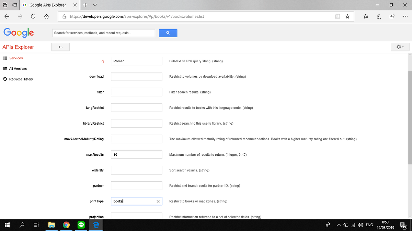The width and height of the screenshot is (412, 231).
Task: Click the blue search magnifier button
Action: coord(168,33)
